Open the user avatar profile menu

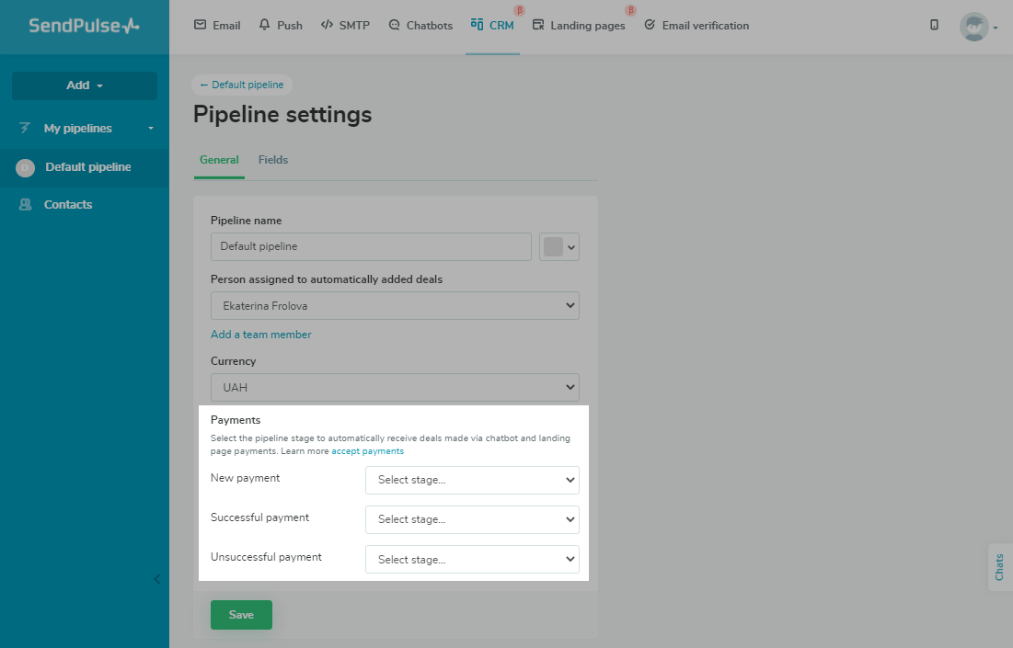tap(977, 27)
